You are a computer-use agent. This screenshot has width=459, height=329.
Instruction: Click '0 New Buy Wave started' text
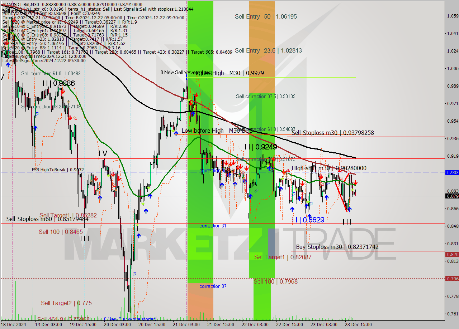point(130,319)
